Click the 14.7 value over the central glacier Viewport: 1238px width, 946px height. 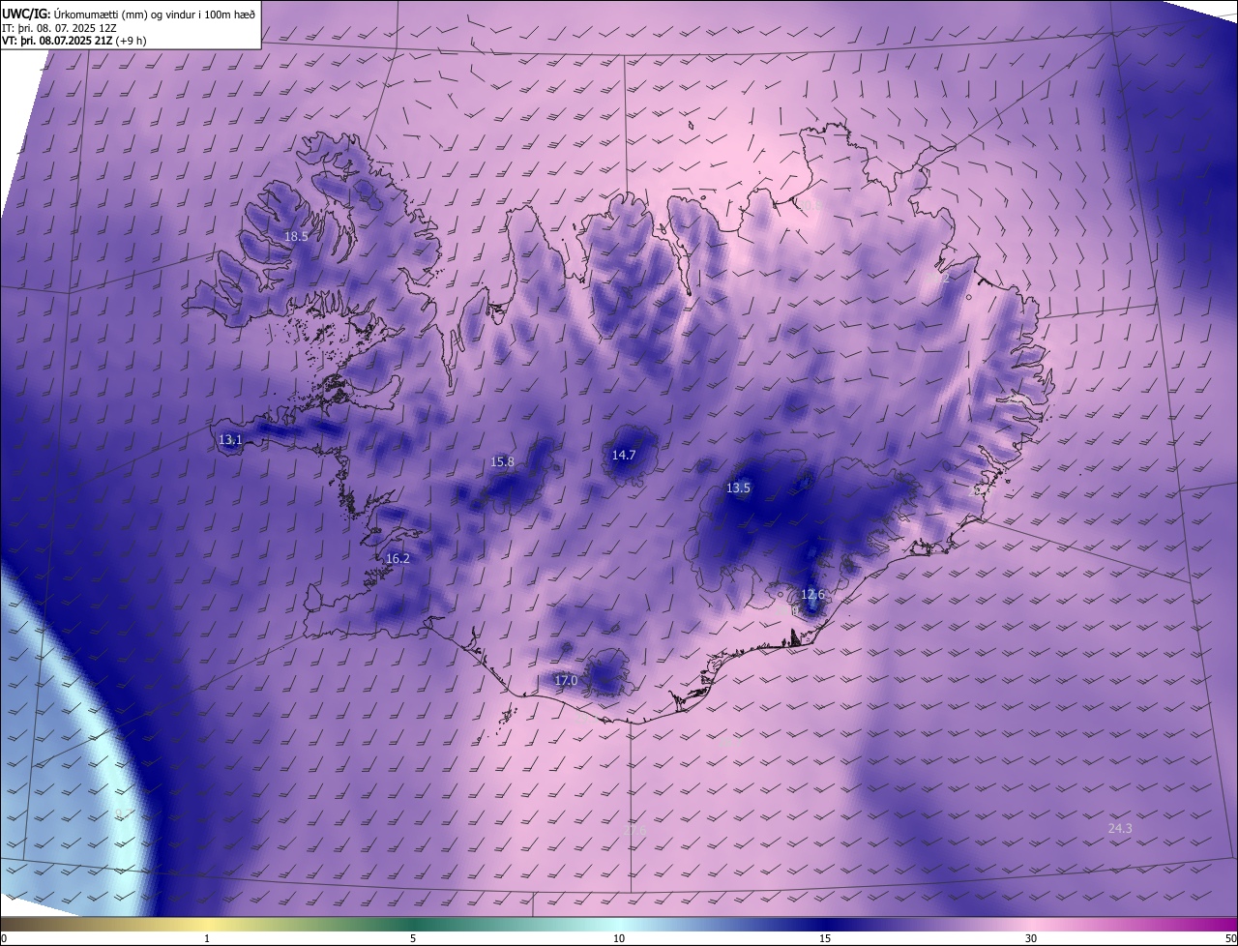point(624,456)
